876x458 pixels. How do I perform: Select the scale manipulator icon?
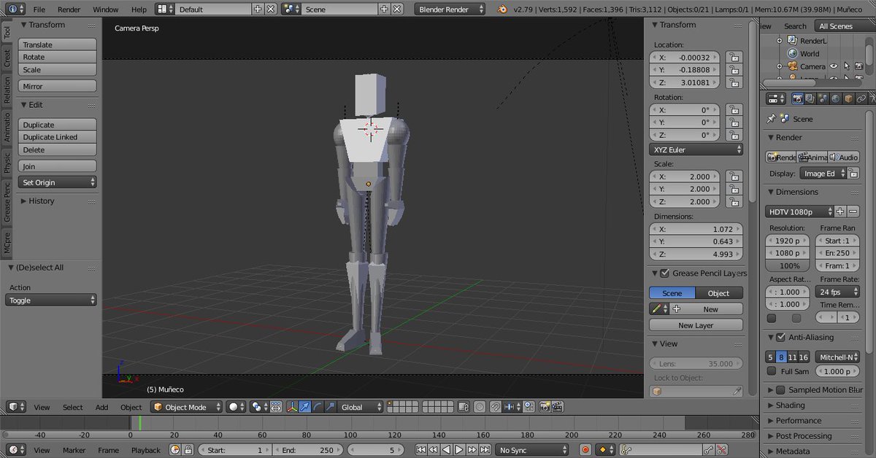click(x=330, y=407)
